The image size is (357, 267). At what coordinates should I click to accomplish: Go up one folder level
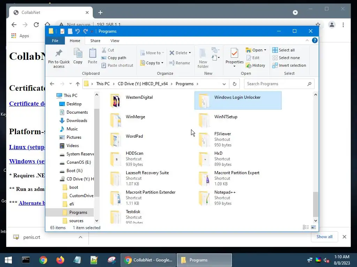tap(78, 84)
